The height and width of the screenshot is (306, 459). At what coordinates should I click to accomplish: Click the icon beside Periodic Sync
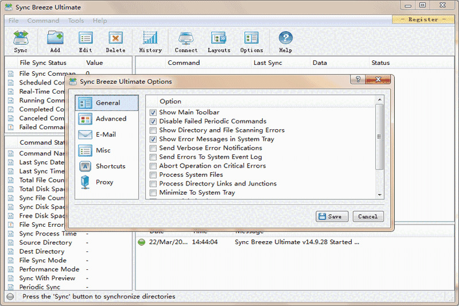11,287
